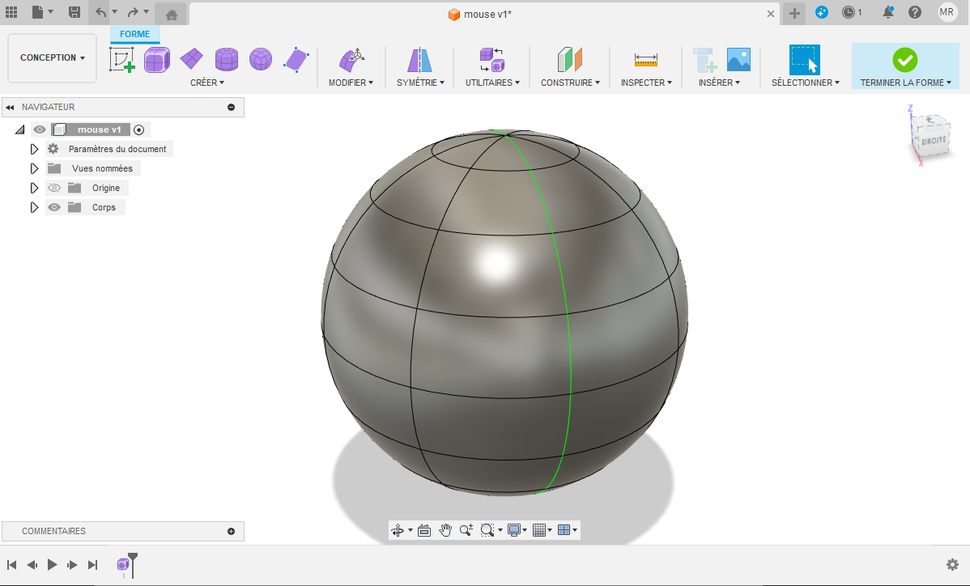The height and width of the screenshot is (586, 970).
Task: Open the Modifier dropdown menu
Action: coord(351,83)
